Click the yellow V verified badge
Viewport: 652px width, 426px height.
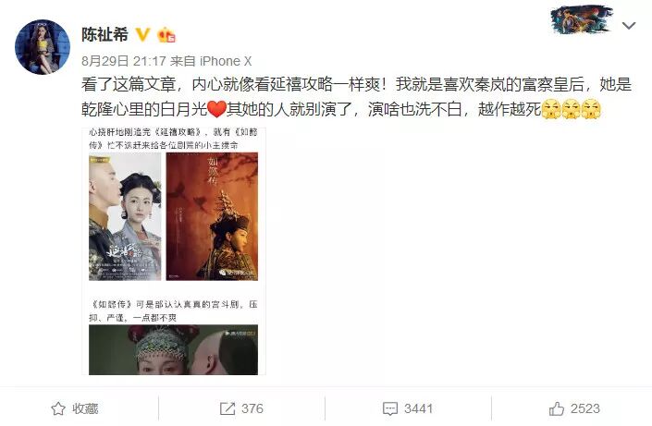coord(142,35)
